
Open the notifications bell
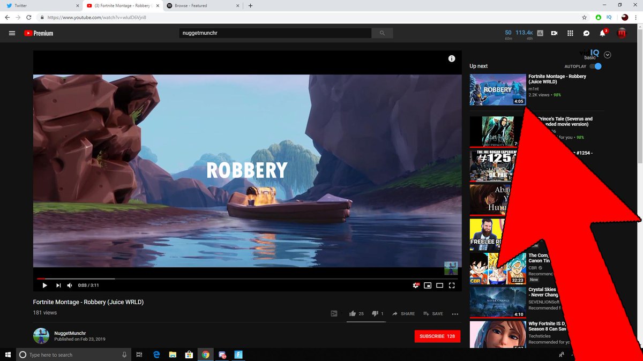tap(602, 33)
